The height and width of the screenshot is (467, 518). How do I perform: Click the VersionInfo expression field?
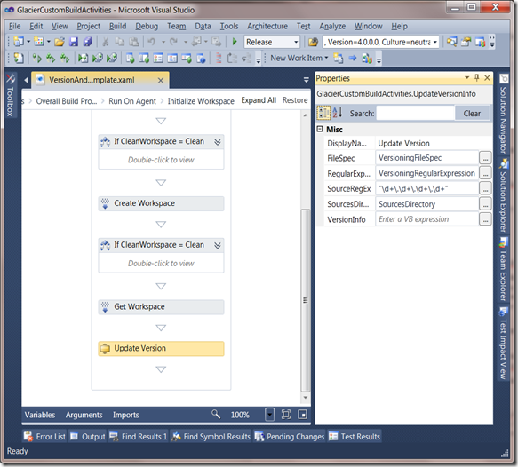tap(426, 219)
